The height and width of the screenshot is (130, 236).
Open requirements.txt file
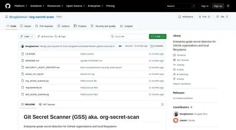coord(34,88)
